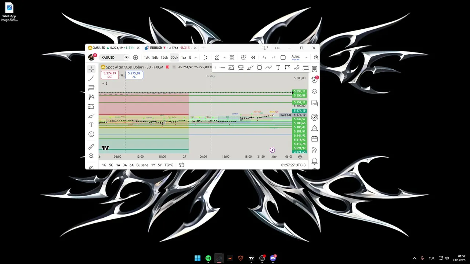Open the XABCD pattern tools

tap(91, 97)
